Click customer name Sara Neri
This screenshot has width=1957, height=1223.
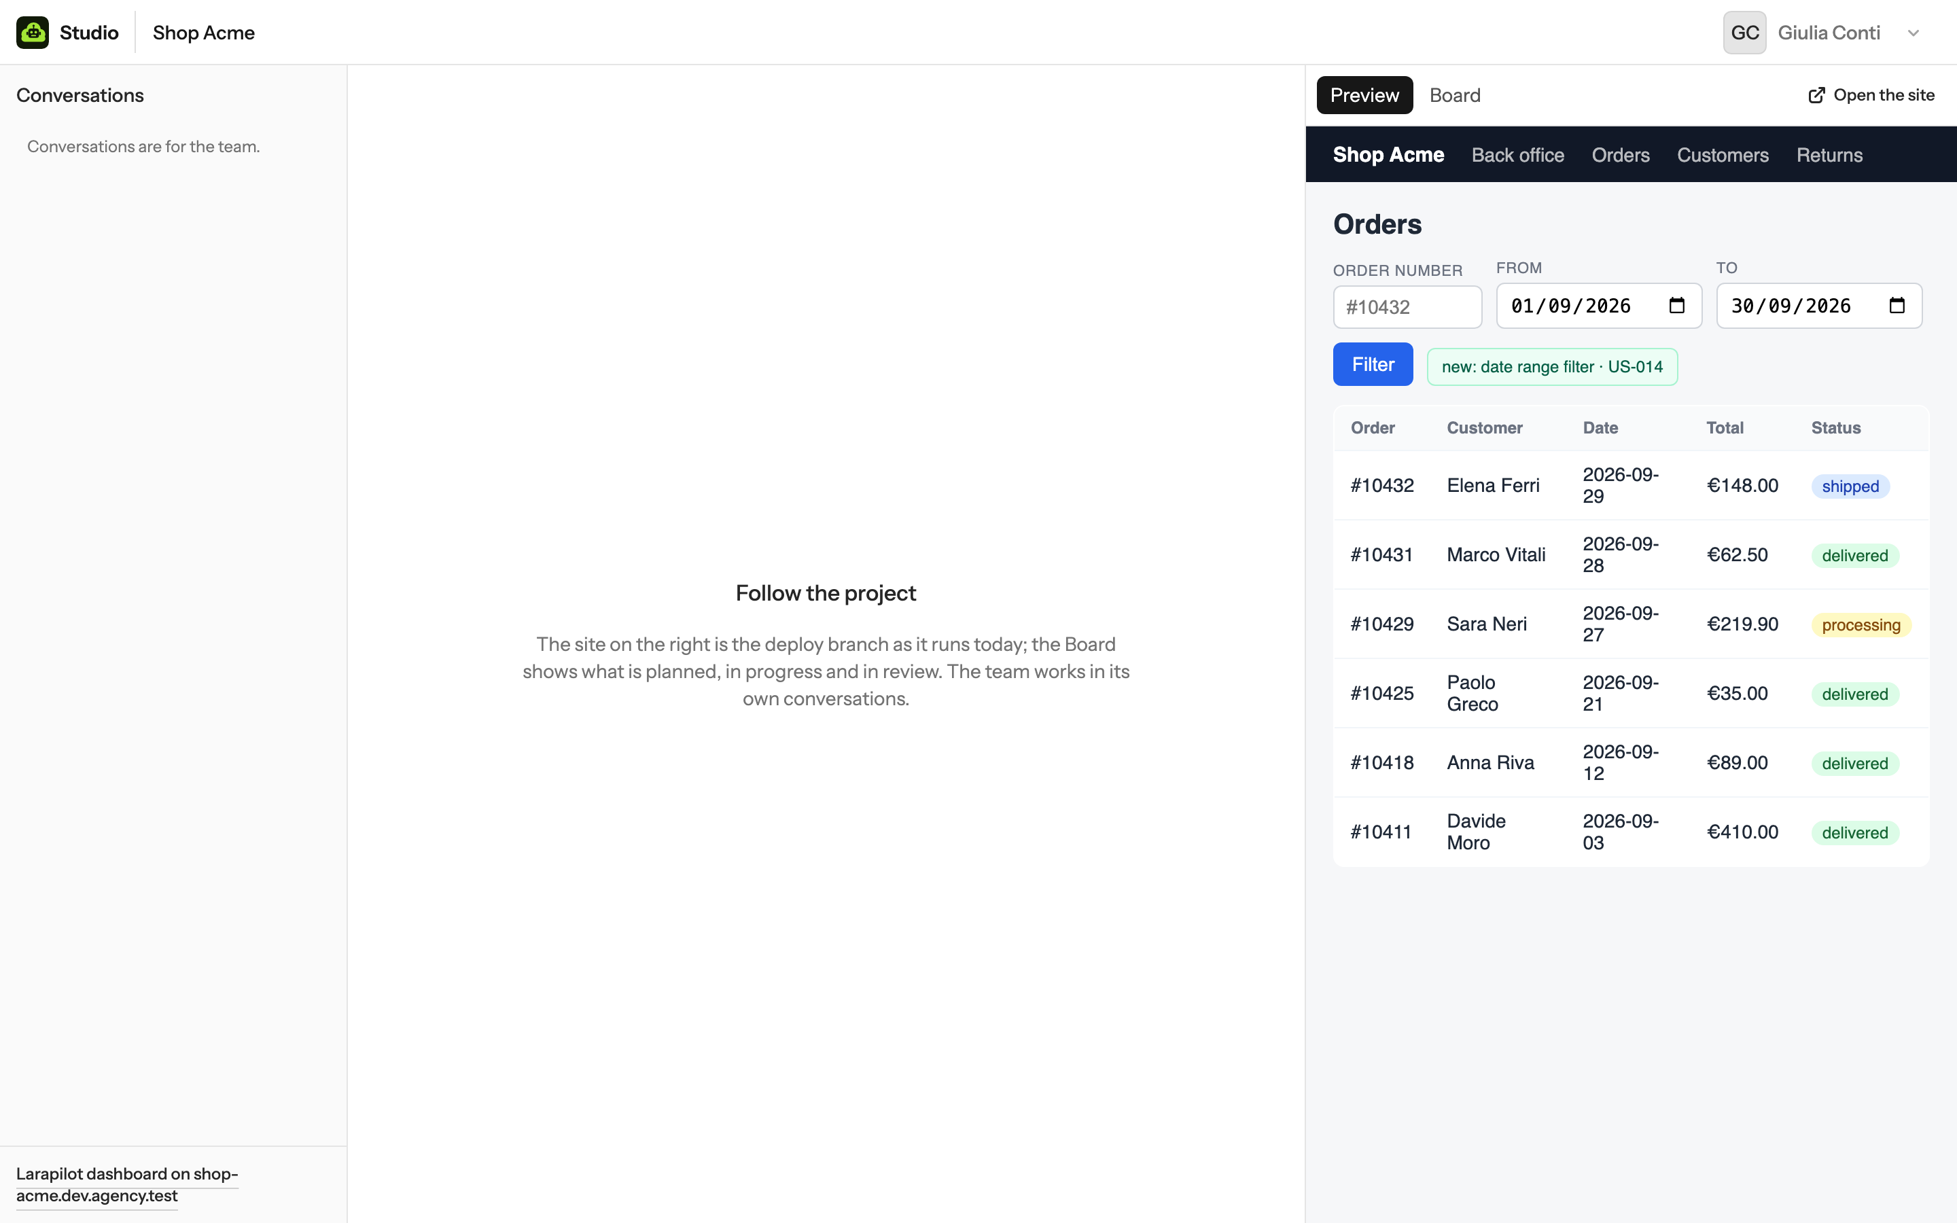click(1486, 624)
